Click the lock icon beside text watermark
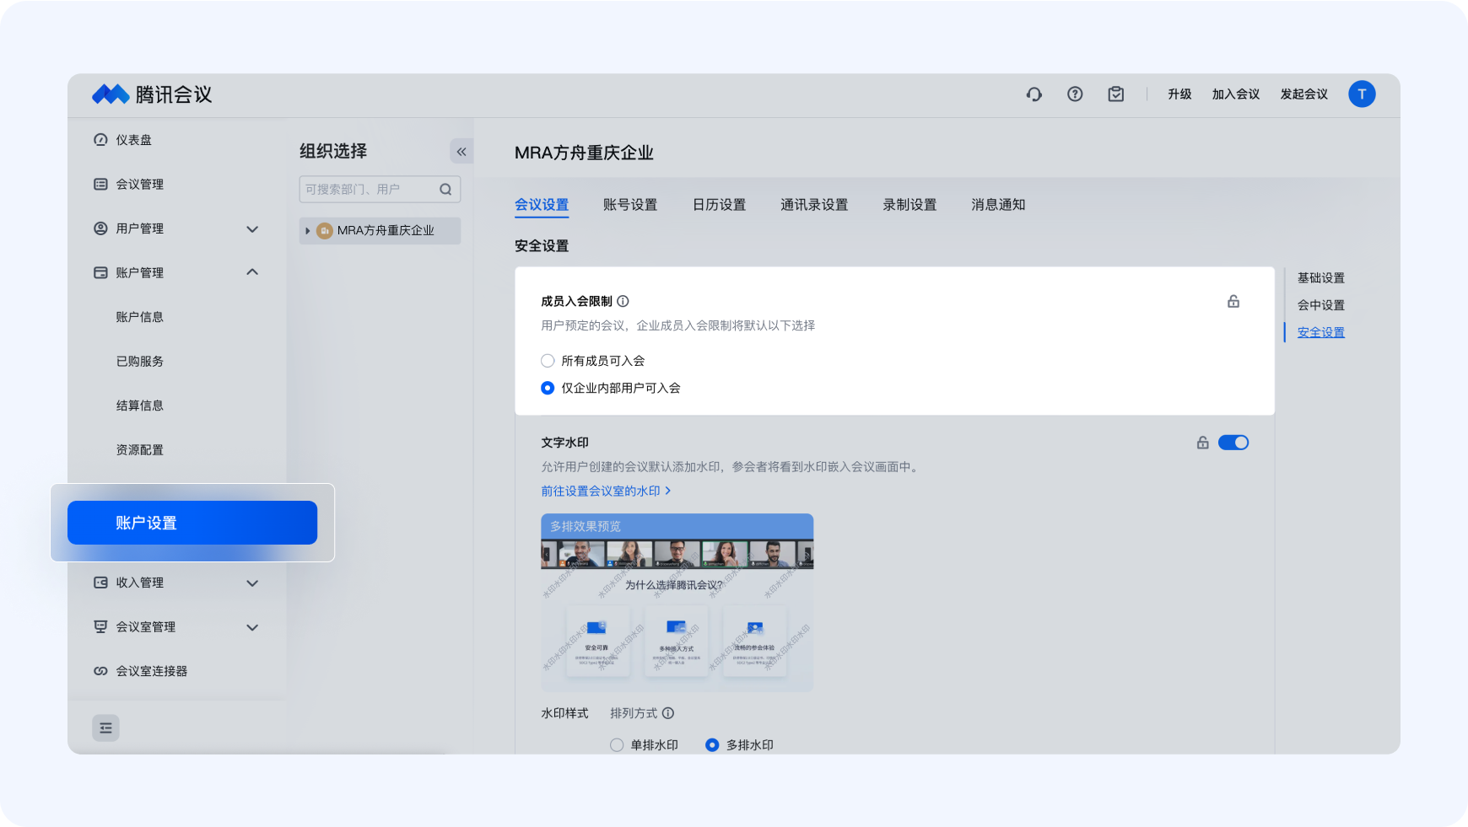Screen dimensions: 1468x827 pyautogui.click(x=1202, y=443)
